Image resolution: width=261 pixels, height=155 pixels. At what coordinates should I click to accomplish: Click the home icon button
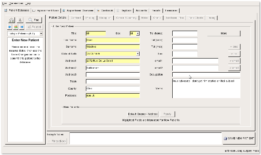click(11, 20)
